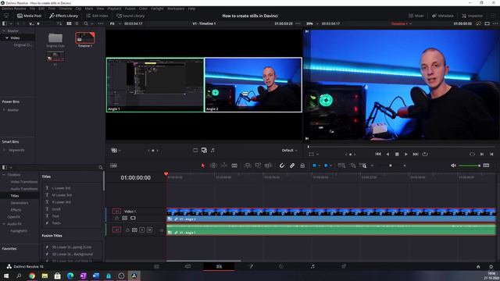Mute the A1 audio track
The height and width of the screenshot is (281, 500).
click(x=149, y=229)
